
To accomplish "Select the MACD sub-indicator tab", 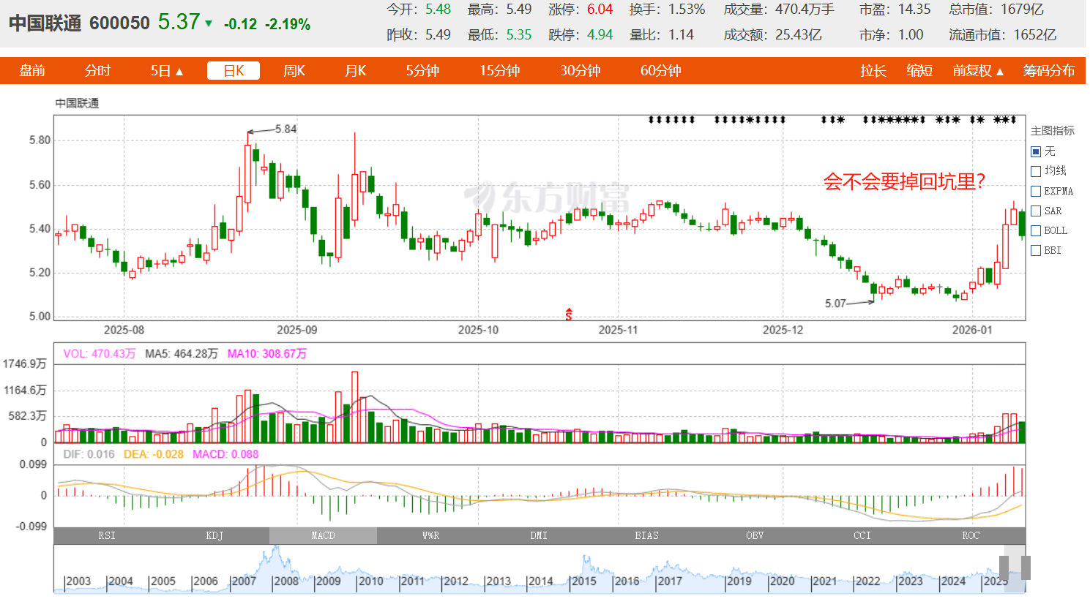I will click(323, 536).
